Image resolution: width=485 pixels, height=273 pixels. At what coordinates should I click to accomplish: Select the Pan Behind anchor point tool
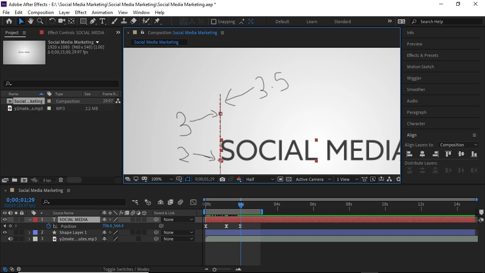point(71,21)
